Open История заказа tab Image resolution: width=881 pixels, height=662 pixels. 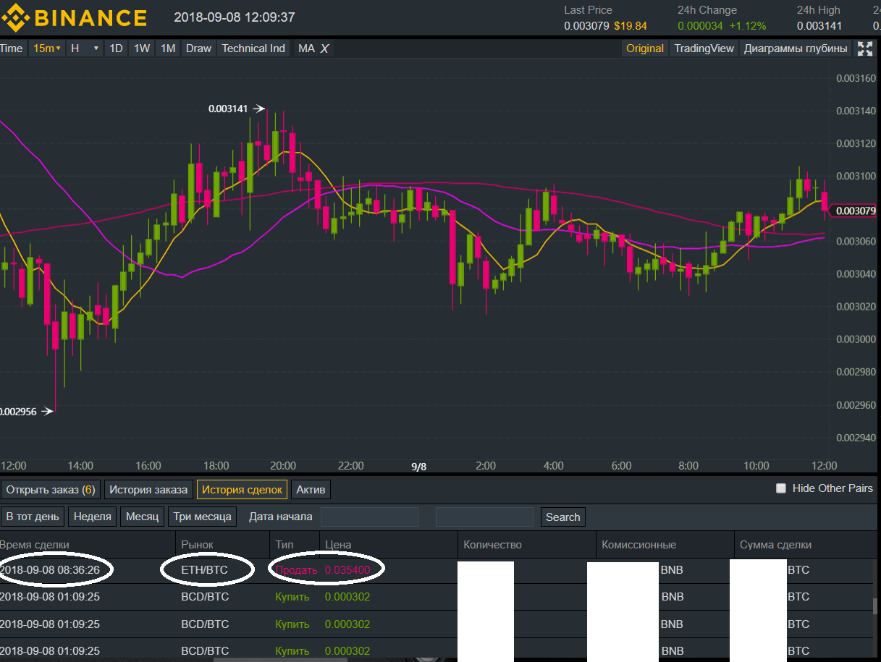(x=148, y=490)
